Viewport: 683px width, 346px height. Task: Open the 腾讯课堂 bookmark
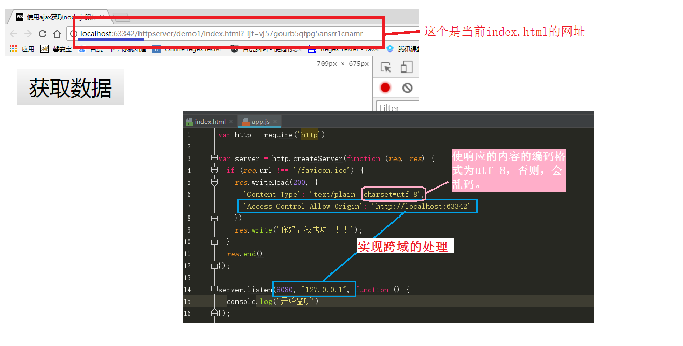(x=402, y=49)
